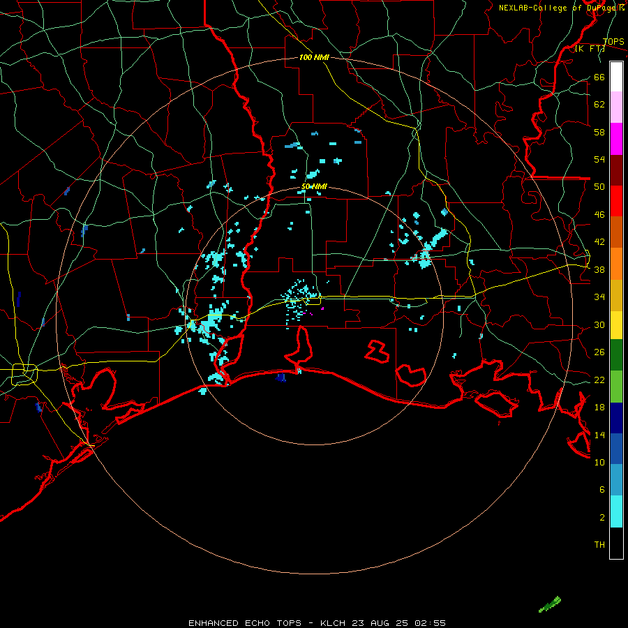
Task: Click the 100 NMI range ring label
Action: pos(314,57)
